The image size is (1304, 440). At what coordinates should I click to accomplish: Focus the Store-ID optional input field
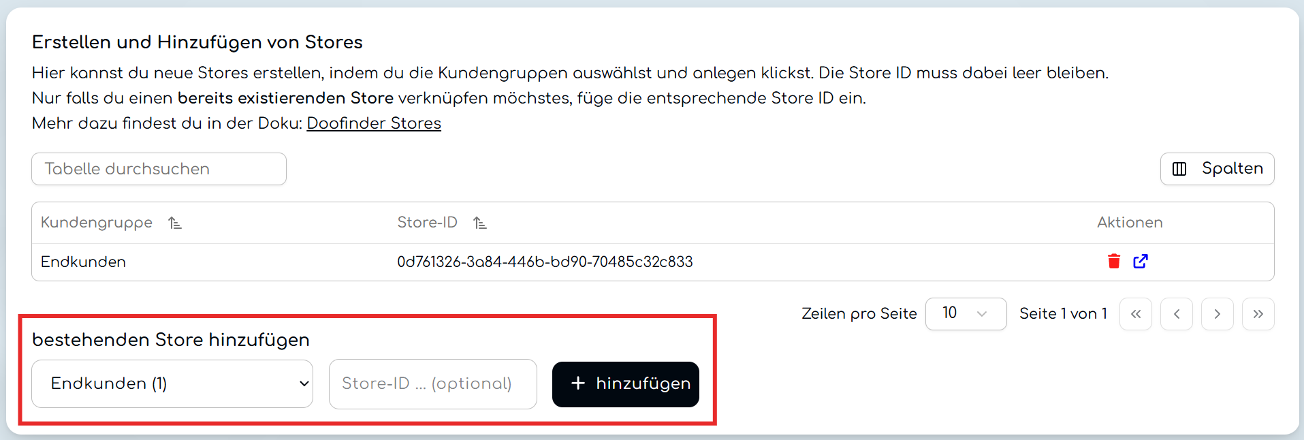tap(433, 384)
